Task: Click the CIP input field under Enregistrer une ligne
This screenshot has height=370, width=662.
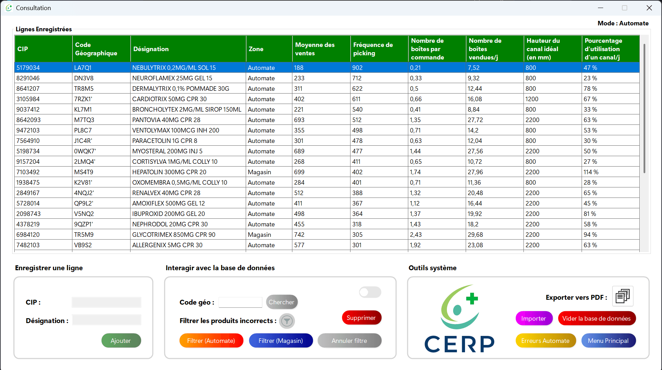Action: (106, 302)
